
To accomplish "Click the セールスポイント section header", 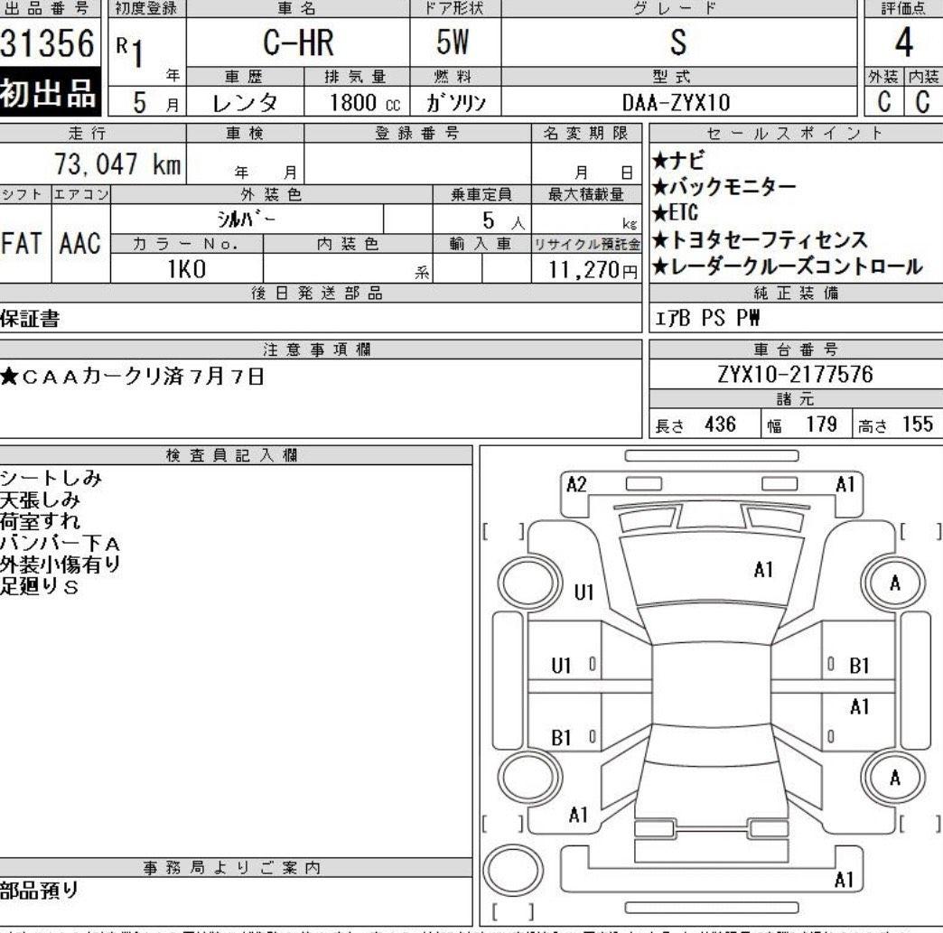I will click(795, 134).
